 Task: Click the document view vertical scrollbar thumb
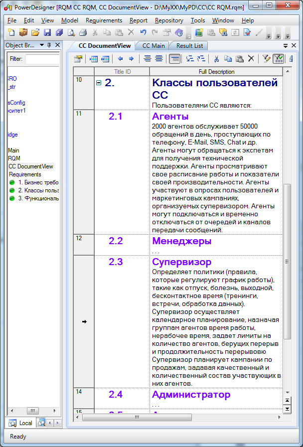(x=287, y=262)
